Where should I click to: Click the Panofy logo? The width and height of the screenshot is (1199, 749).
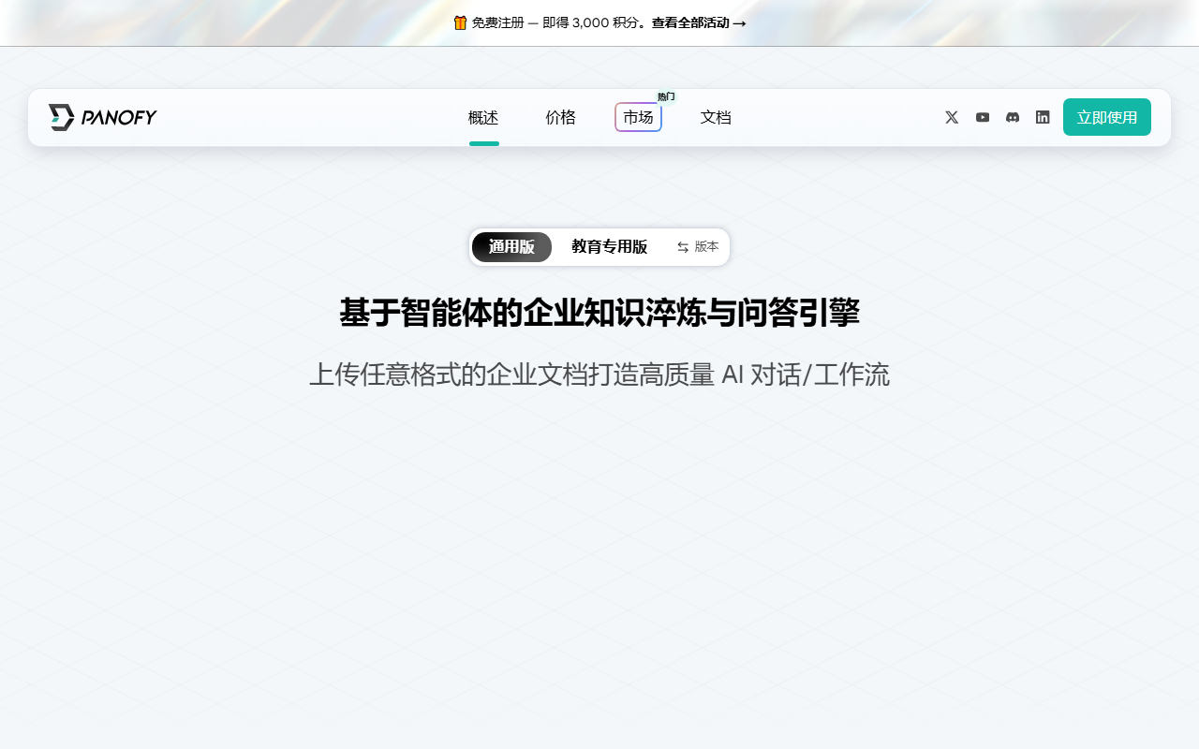click(x=102, y=117)
